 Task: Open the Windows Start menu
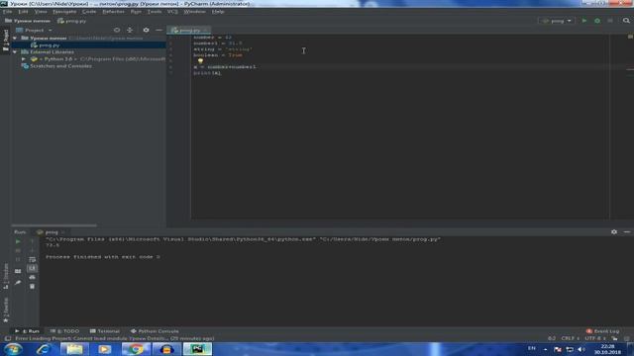(x=13, y=349)
